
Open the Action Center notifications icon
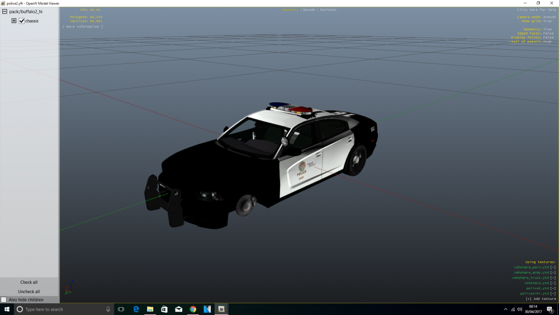pos(550,309)
